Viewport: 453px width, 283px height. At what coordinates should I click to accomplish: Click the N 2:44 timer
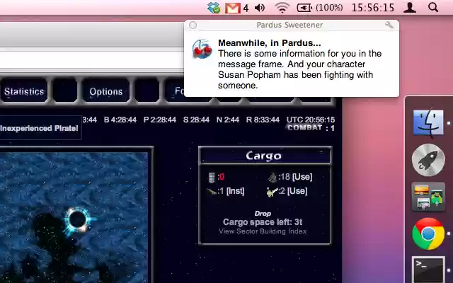228,120
